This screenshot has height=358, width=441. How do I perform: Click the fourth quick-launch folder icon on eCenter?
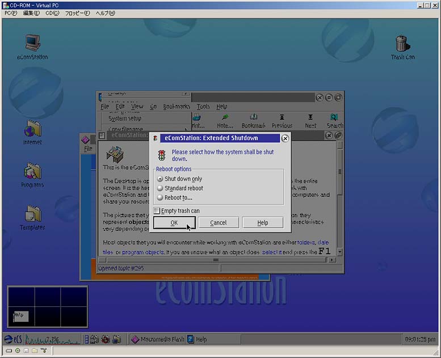coord(117,340)
